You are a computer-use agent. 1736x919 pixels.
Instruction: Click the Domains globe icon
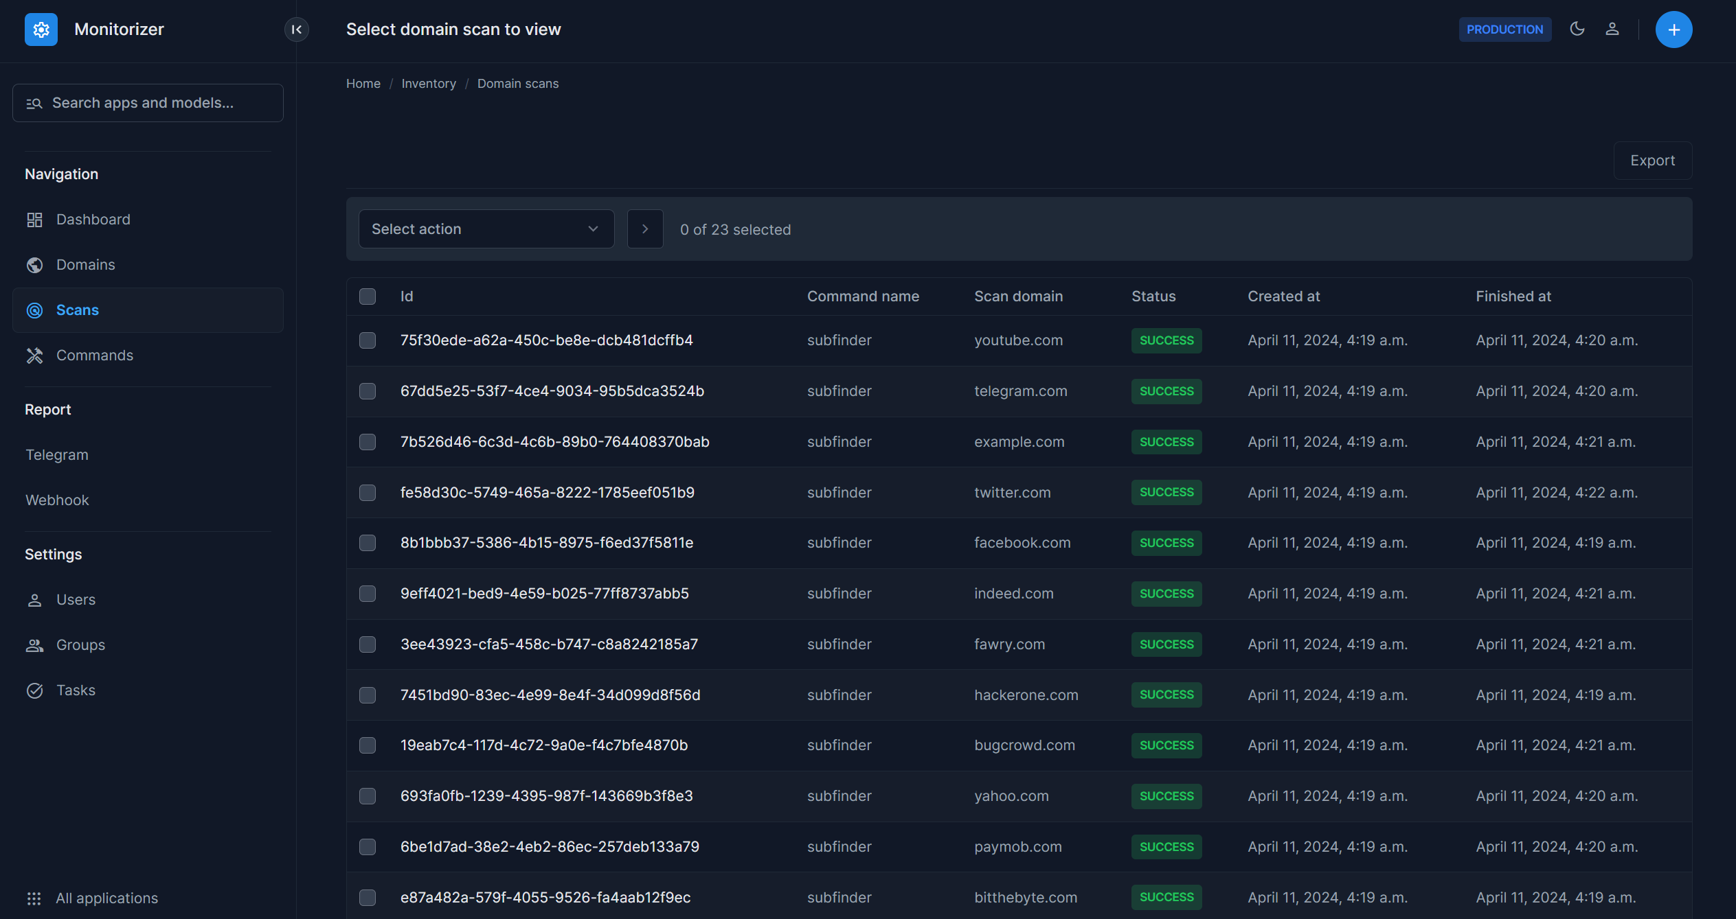click(34, 265)
